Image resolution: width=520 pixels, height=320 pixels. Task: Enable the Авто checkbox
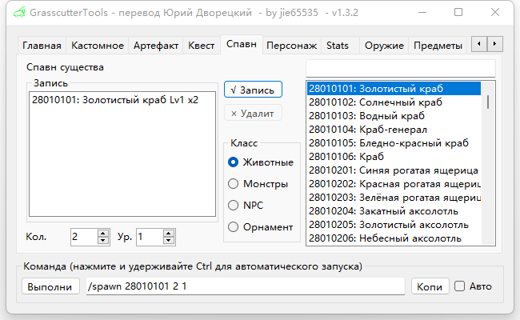459,286
